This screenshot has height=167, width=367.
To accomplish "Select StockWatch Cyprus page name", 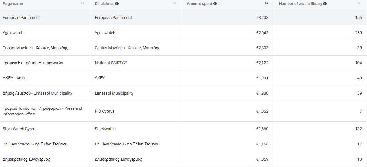I will coord(20,129).
